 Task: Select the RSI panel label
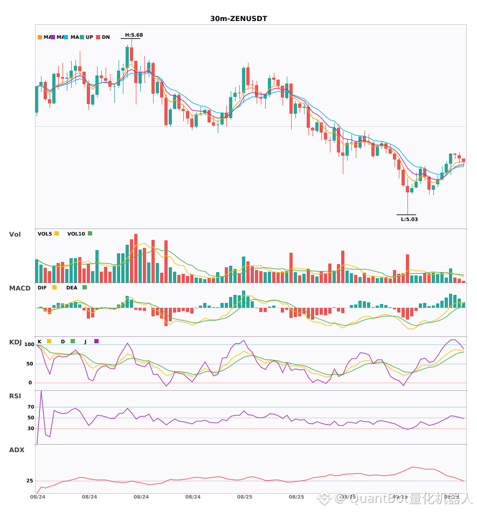[15, 396]
